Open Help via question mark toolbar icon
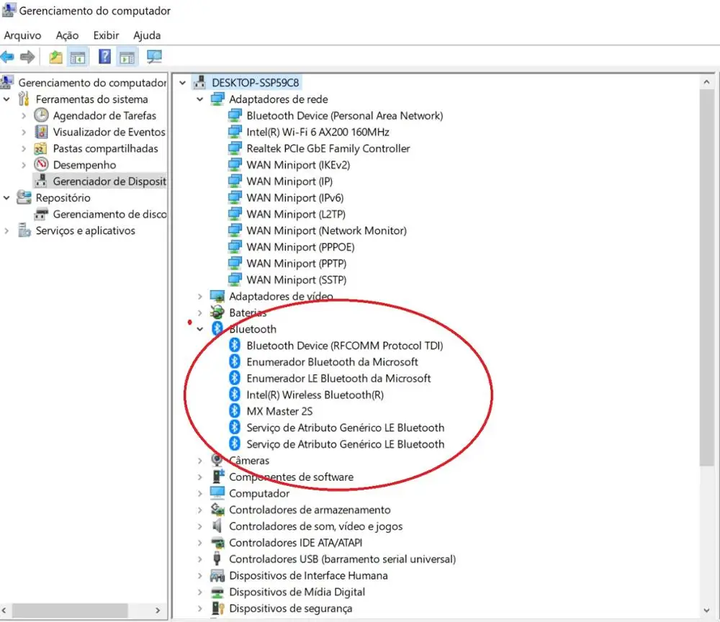The image size is (720, 622). tap(104, 56)
